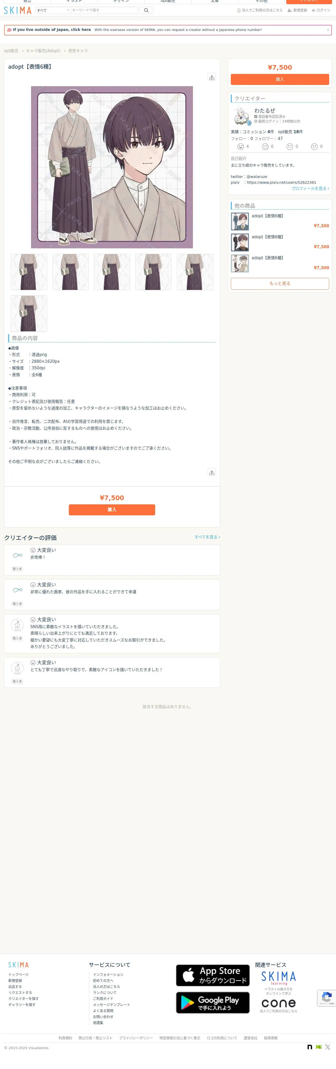Go to 男性キャラ breadcrumb
The image size is (336, 1069).
[78, 51]
